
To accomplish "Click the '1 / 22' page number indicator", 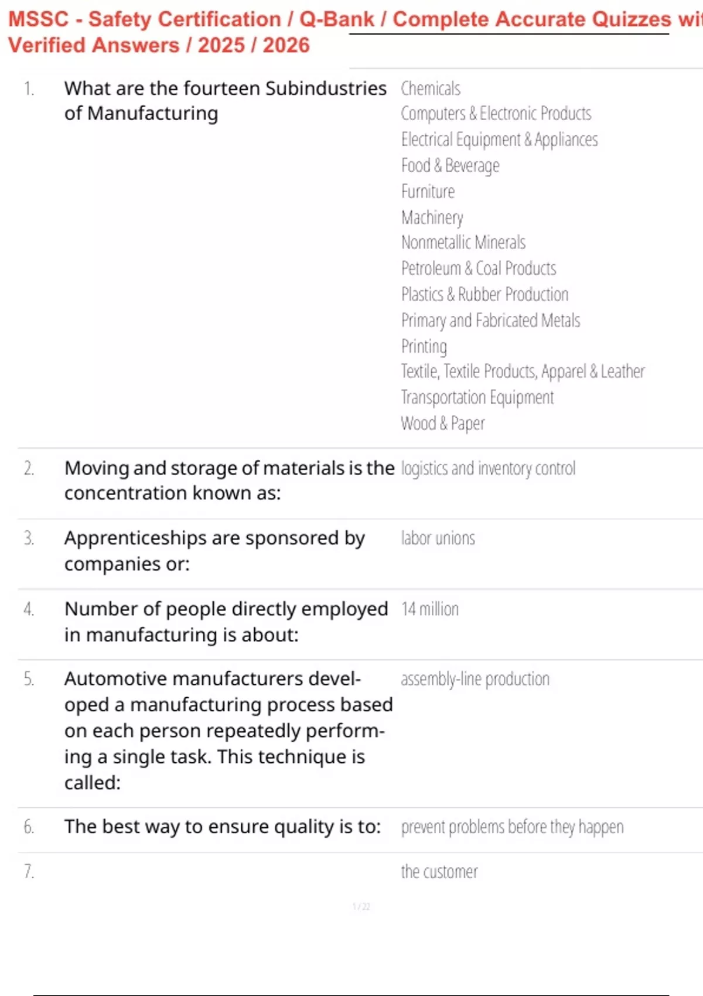I will [x=361, y=907].
